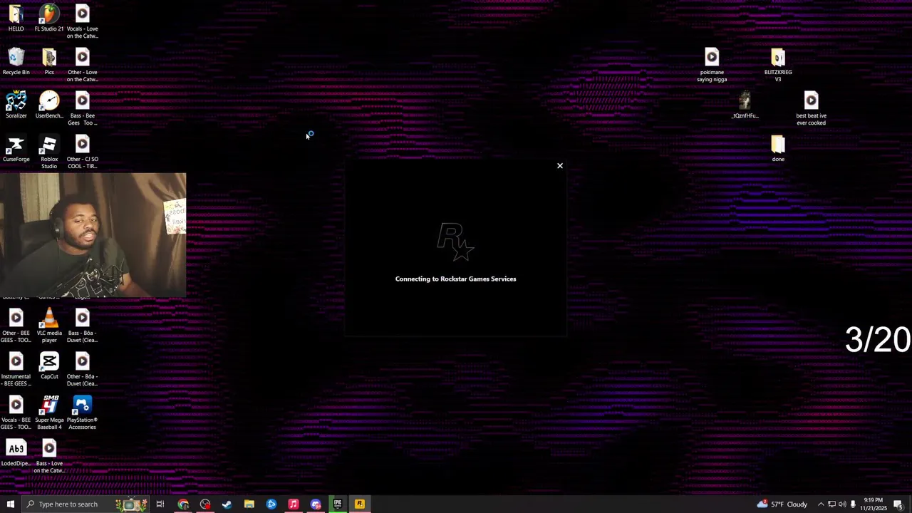912x513 pixels.
Task: Open the 57°F Cloudy weather widget
Action: (x=782, y=504)
